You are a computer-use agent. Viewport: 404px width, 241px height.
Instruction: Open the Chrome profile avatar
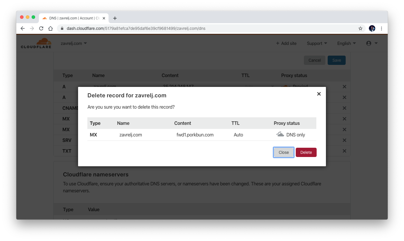point(372,28)
